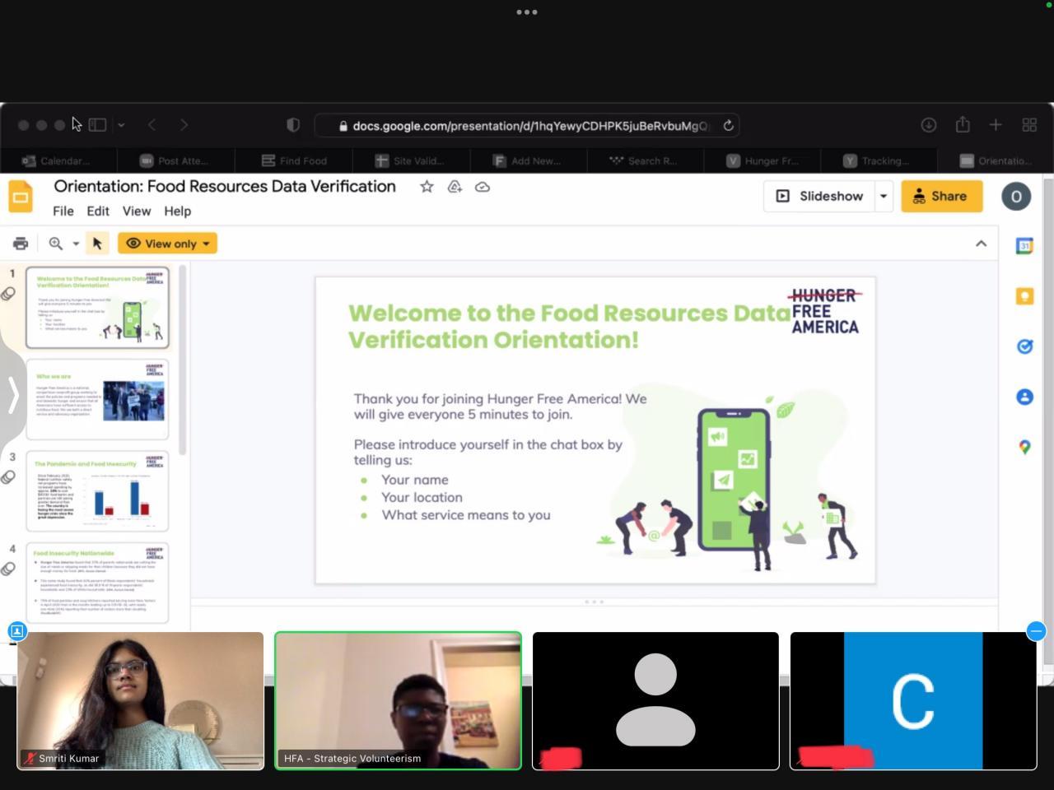Viewport: 1054px width, 790px height.
Task: Switch to the Post Atte... browser tab
Action: pos(176,160)
